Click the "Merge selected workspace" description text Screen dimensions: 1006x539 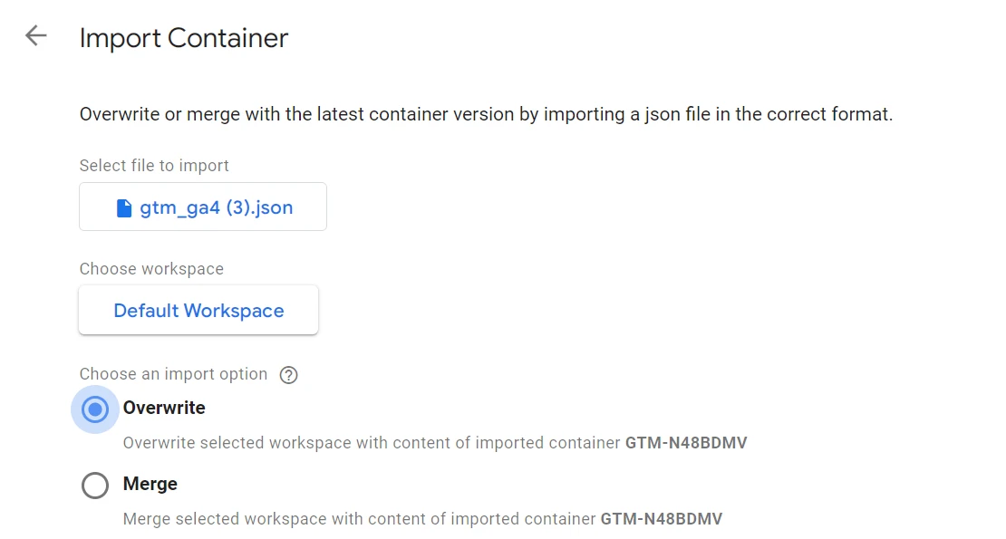point(360,519)
